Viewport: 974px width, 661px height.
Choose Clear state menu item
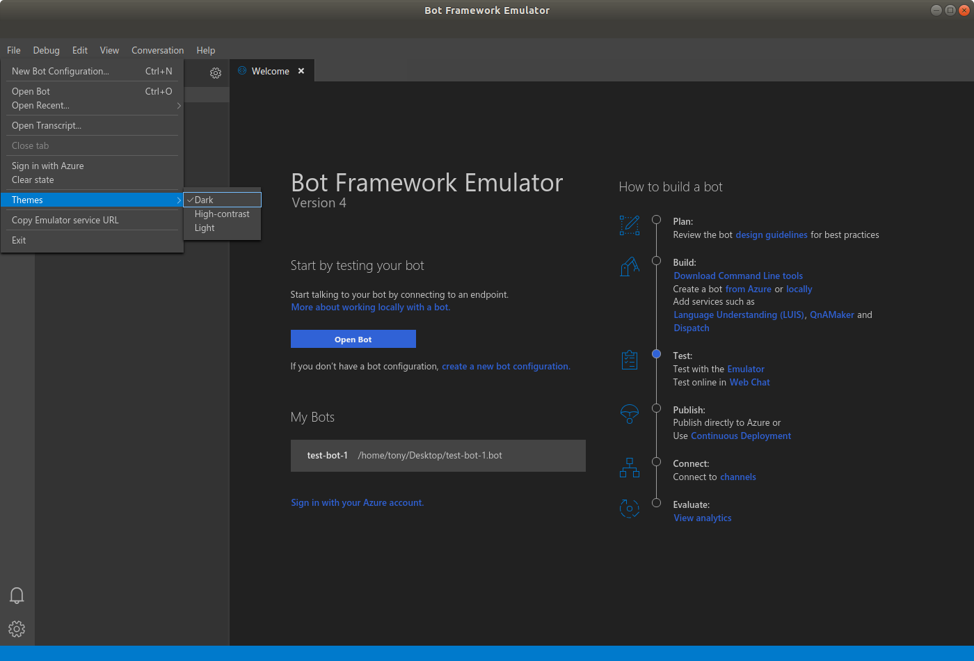pos(92,180)
